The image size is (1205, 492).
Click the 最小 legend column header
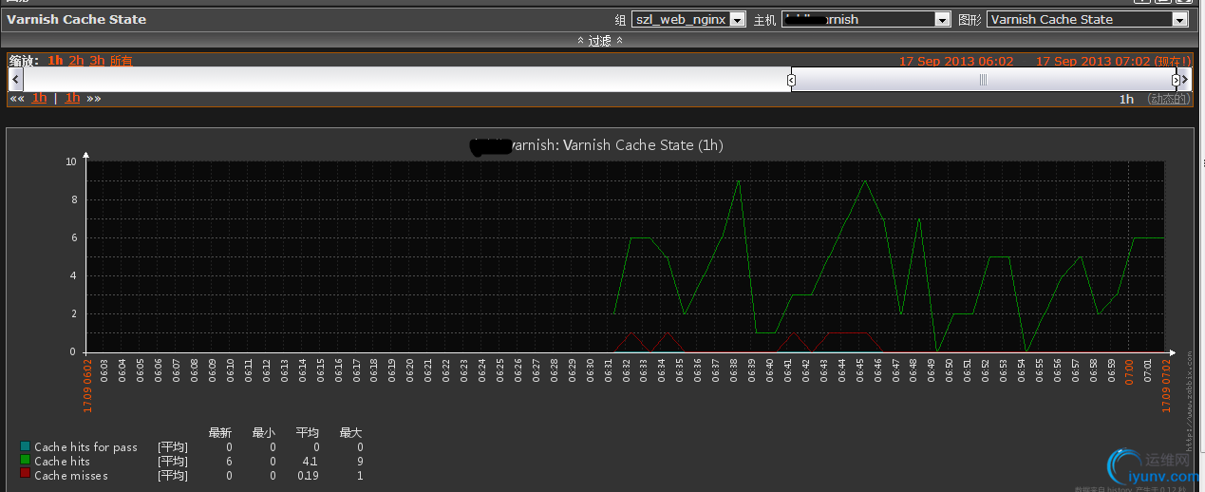coord(264,432)
